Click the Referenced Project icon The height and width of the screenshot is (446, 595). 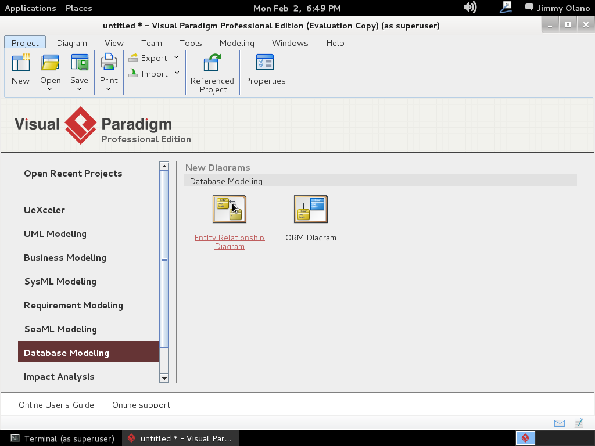pyautogui.click(x=212, y=63)
